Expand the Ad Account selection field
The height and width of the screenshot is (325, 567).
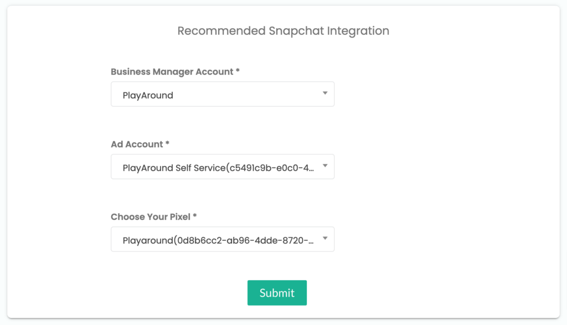[223, 167]
